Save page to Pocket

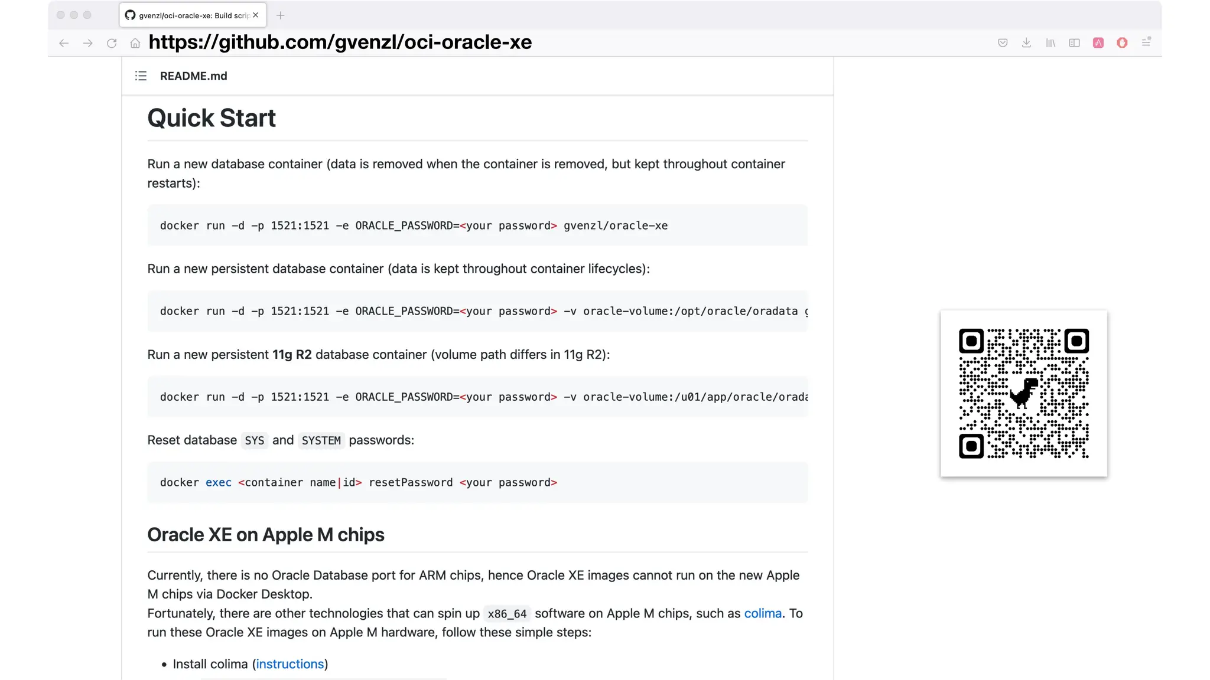click(1003, 42)
